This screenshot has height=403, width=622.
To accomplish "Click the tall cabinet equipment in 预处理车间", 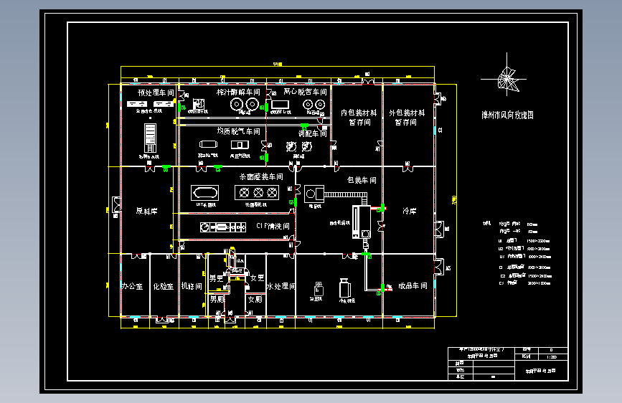I will (150, 138).
